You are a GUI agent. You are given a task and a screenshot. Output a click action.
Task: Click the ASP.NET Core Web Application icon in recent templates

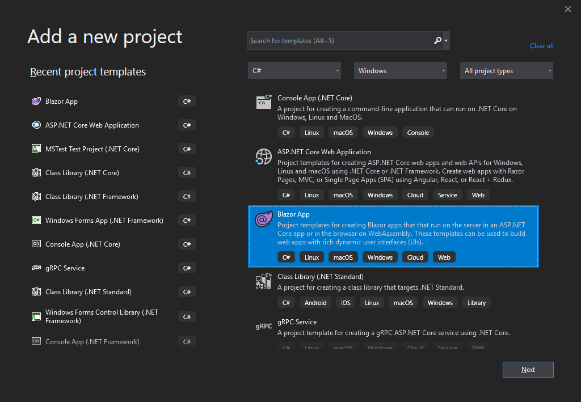click(x=36, y=125)
